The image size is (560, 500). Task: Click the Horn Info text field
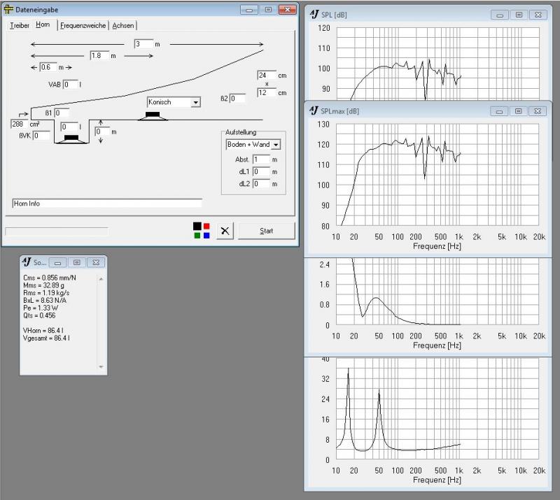point(107,203)
